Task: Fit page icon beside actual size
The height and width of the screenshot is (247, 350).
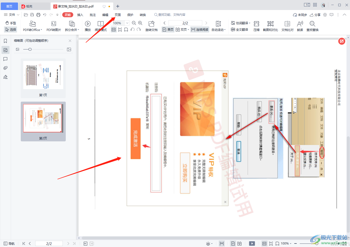Action: coord(120,30)
